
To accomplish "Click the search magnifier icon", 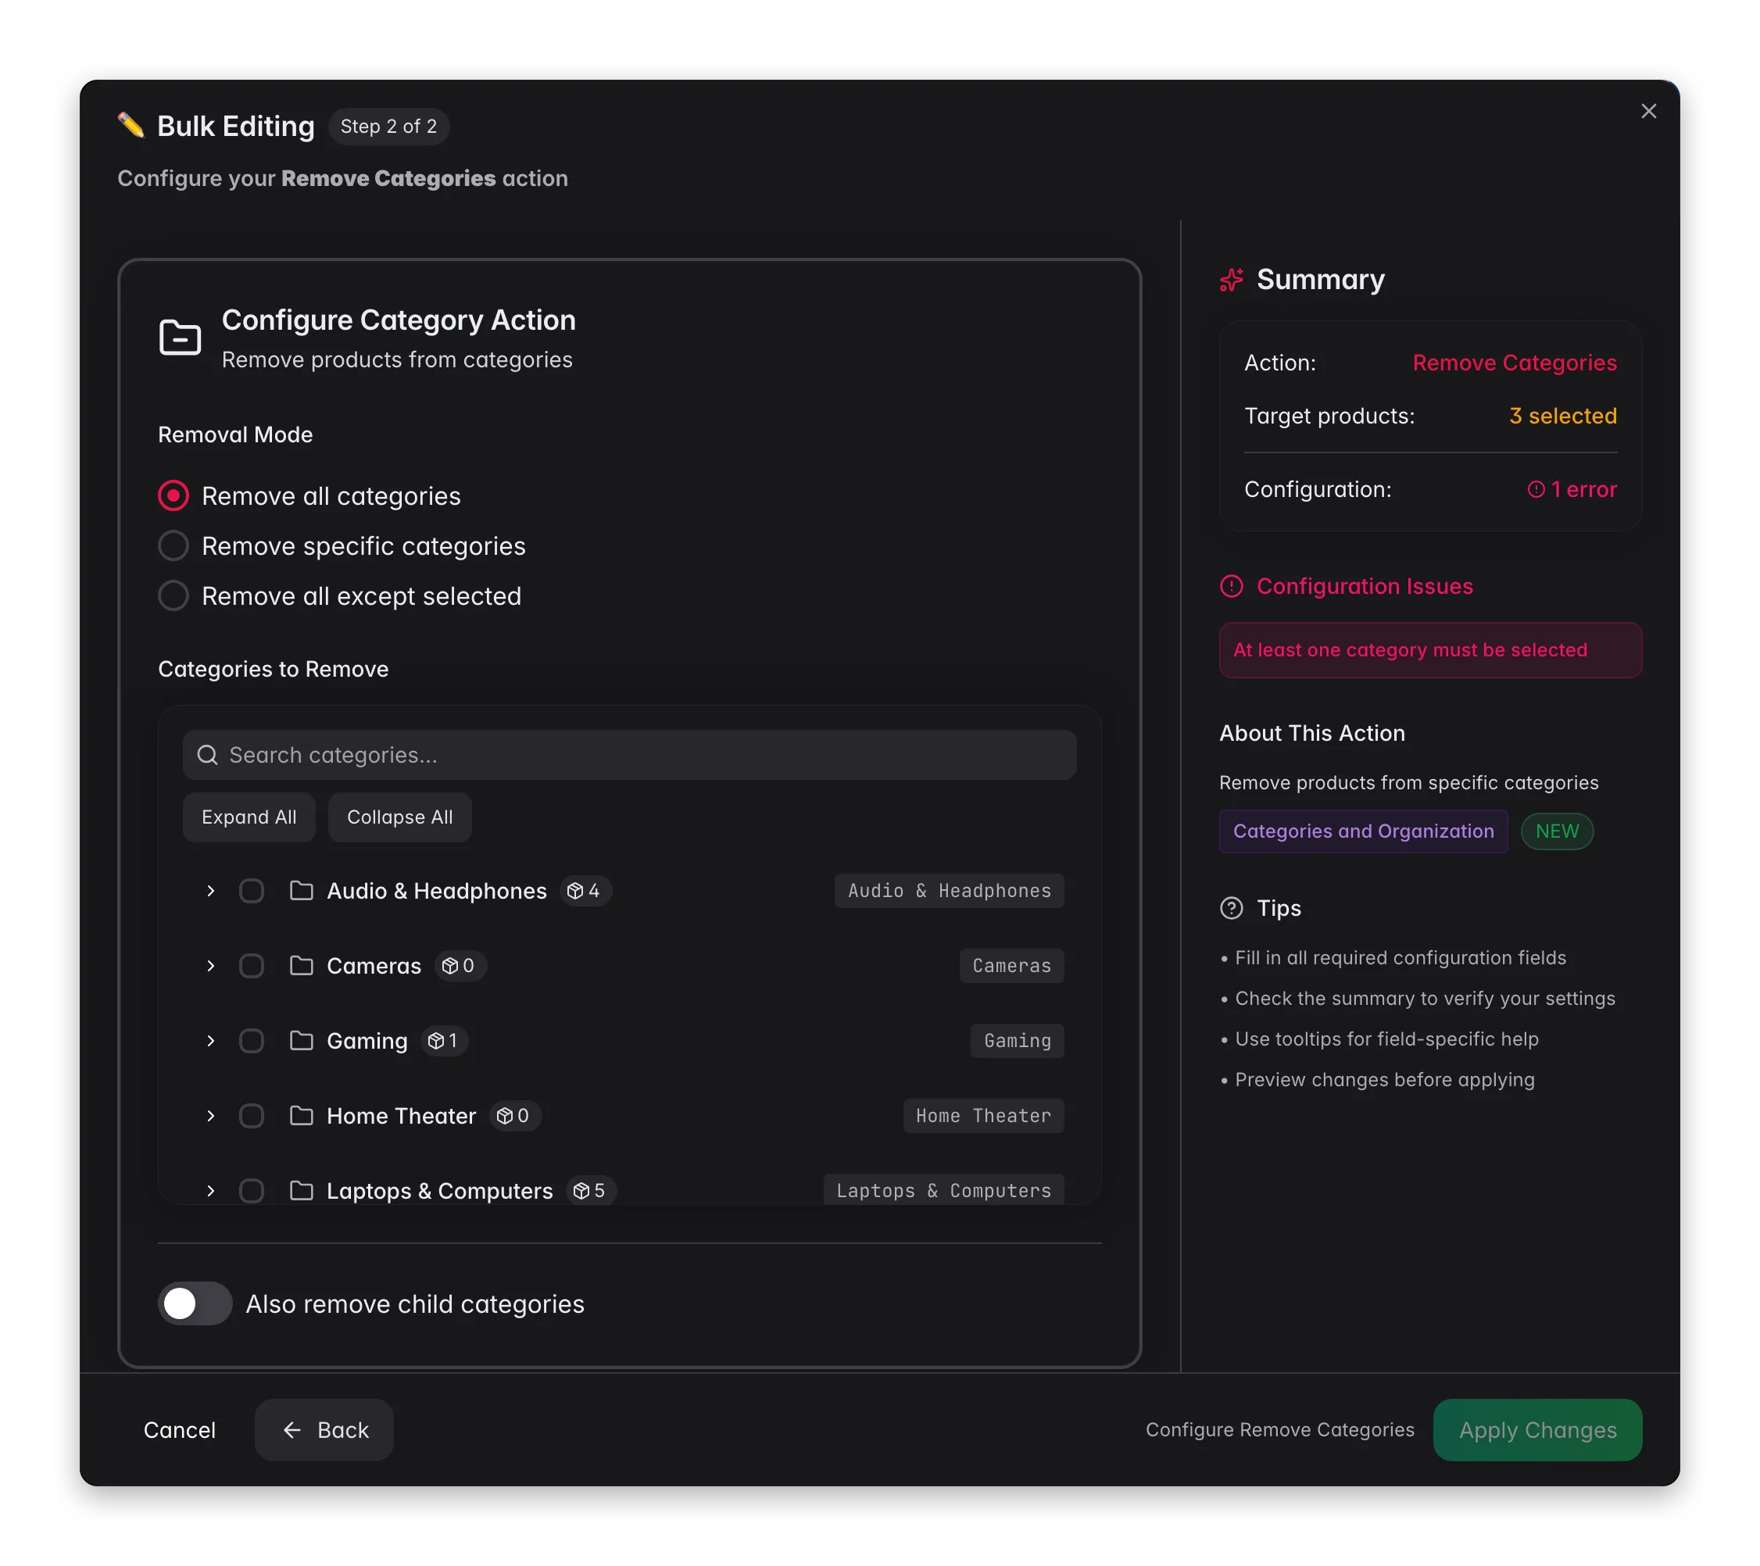I will point(208,755).
